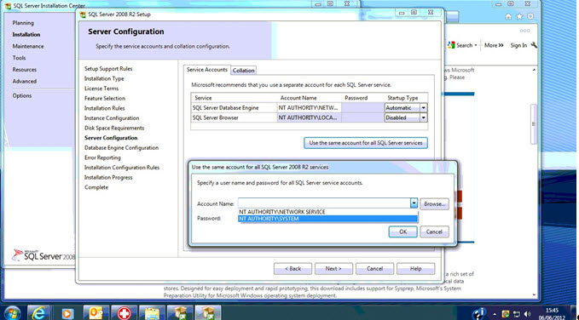Click the information icon in system tray
This screenshot has width=579, height=320.
click(x=479, y=313)
